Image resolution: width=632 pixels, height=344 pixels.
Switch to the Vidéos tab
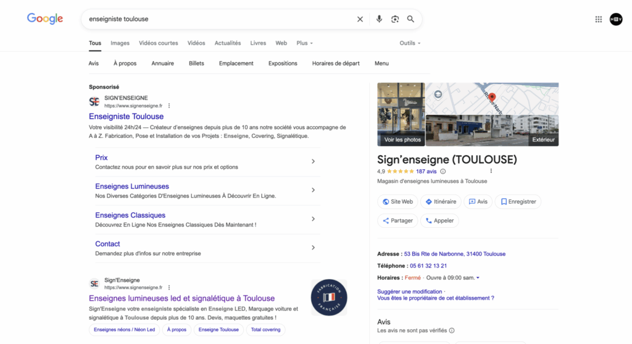click(196, 43)
